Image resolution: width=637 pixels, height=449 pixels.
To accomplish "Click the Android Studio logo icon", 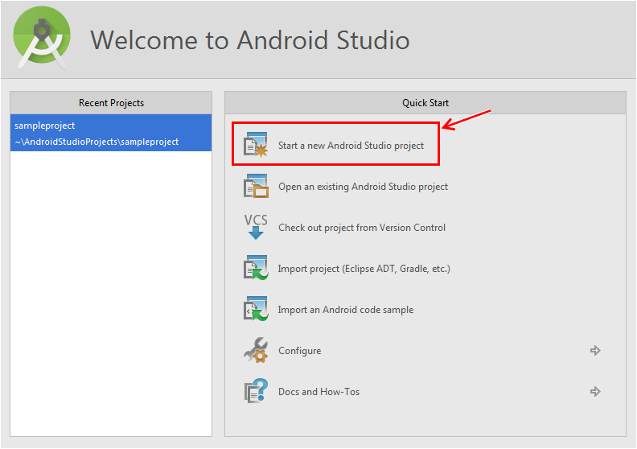I will [x=42, y=39].
